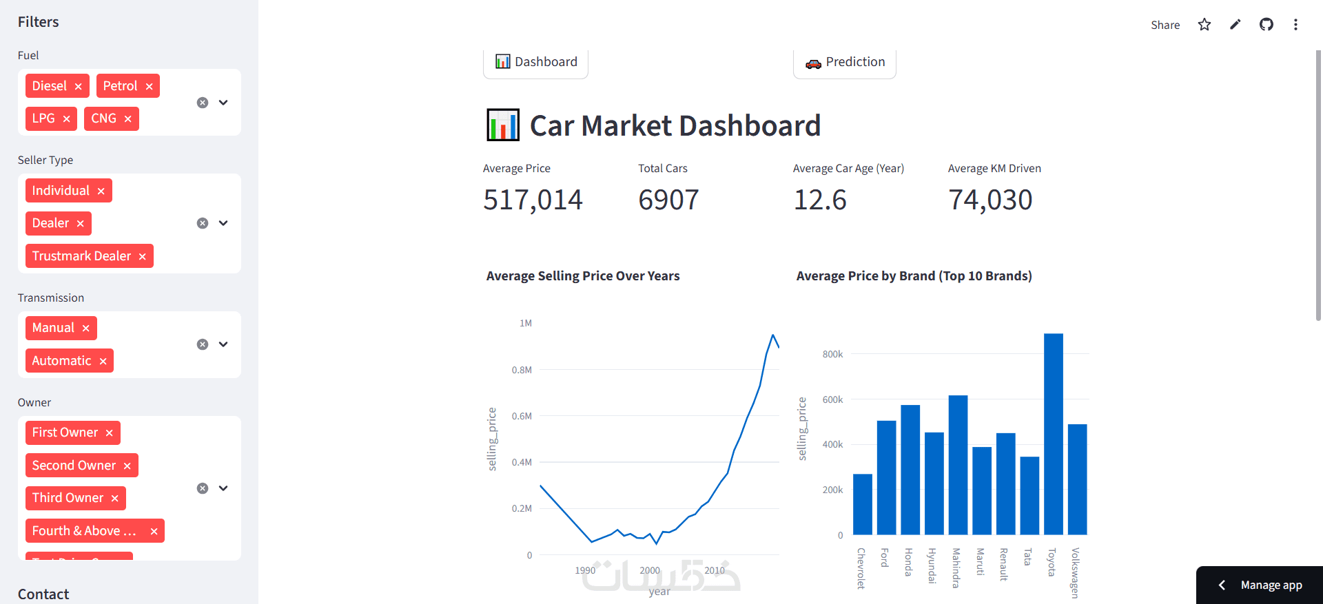
Task: Open the GitHub repository icon
Action: 1266,25
